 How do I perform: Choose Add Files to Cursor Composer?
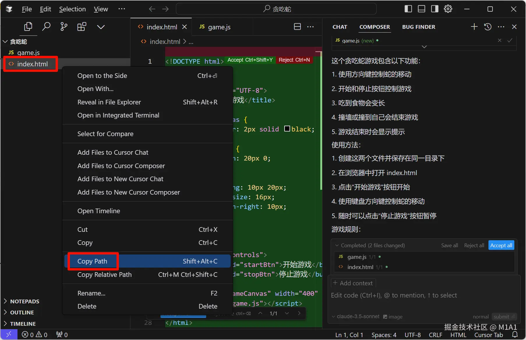[147, 166]
